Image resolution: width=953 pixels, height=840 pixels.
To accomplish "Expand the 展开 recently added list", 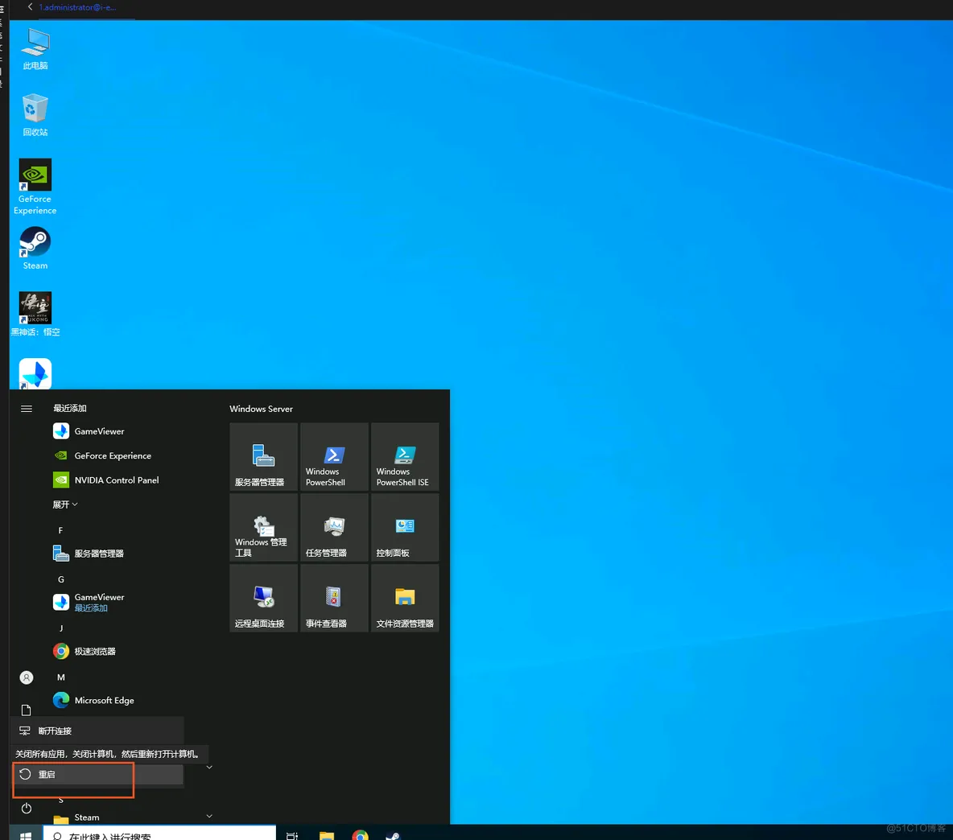I will click(65, 504).
